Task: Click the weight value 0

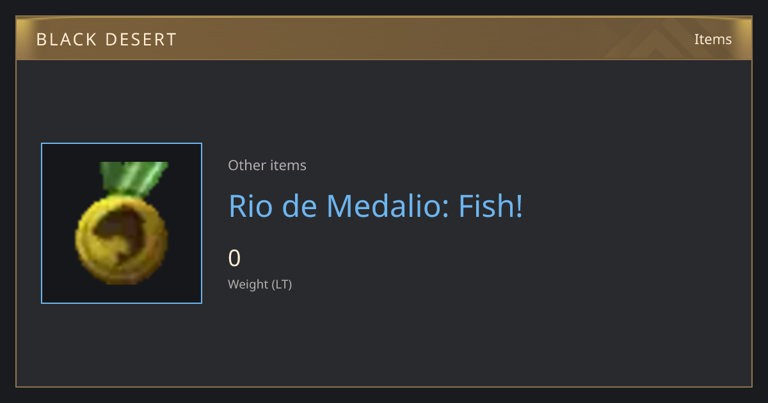Action: (234, 258)
